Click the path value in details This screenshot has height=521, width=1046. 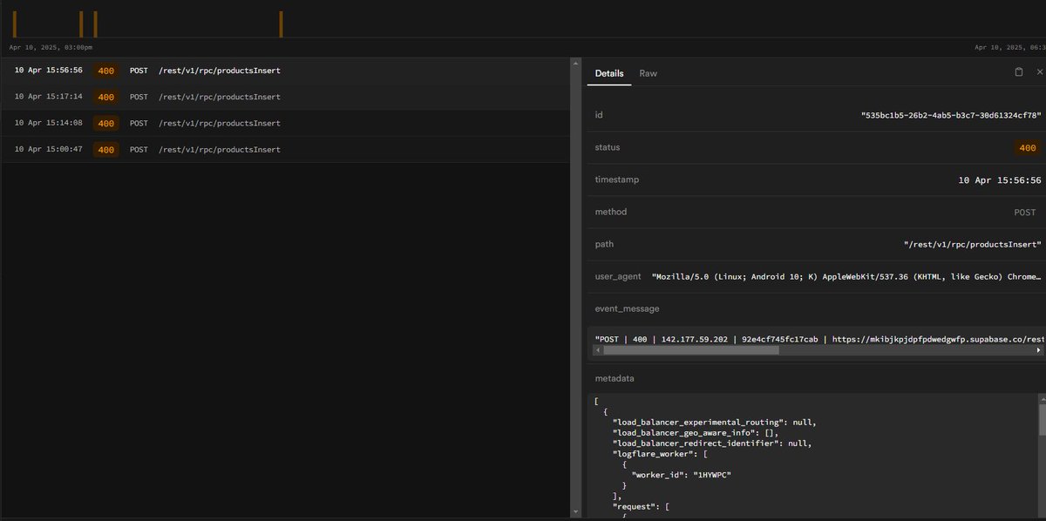973,245
